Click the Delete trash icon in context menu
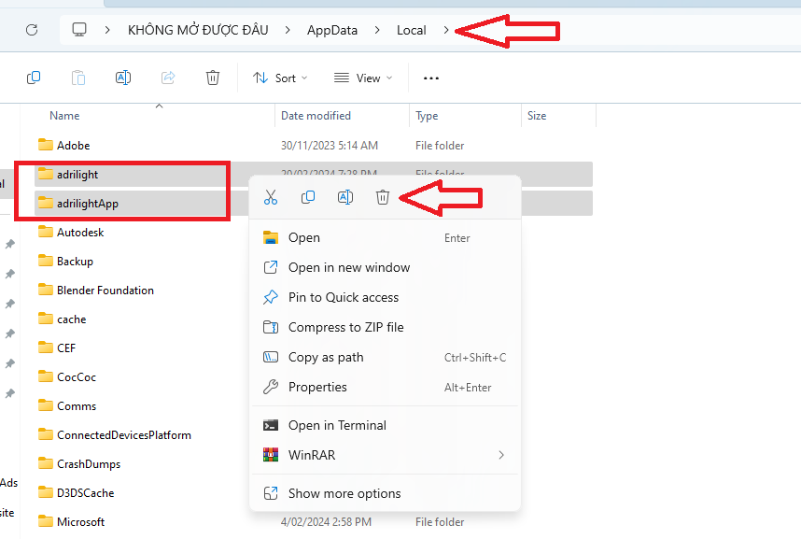 coord(383,197)
